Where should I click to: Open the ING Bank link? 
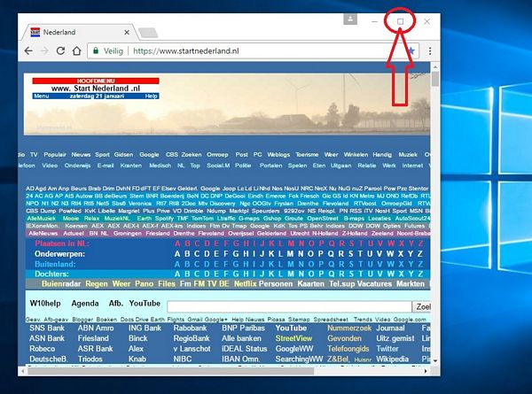[145, 328]
